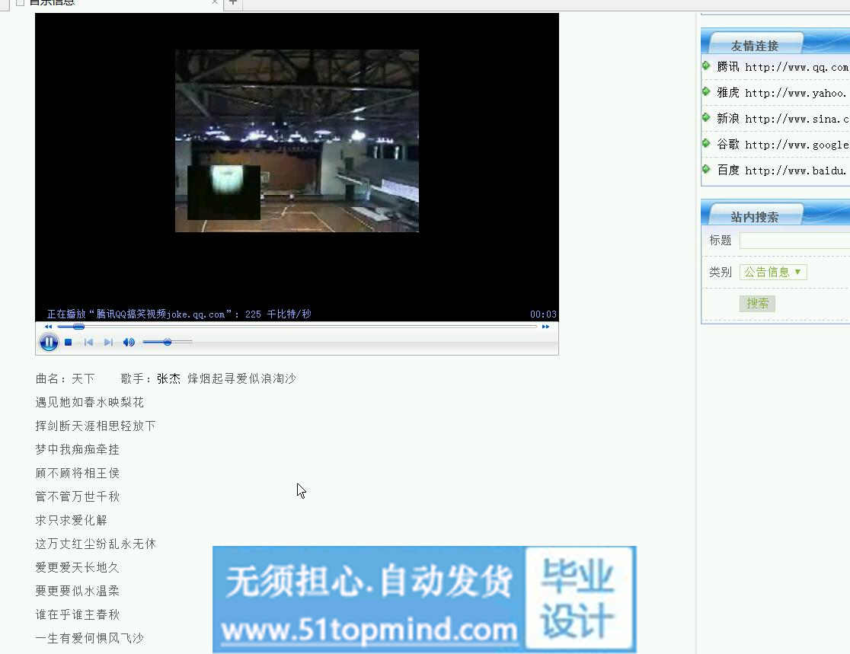The image size is (850, 654).
Task: Click the volume slider knob
Action: (x=168, y=342)
